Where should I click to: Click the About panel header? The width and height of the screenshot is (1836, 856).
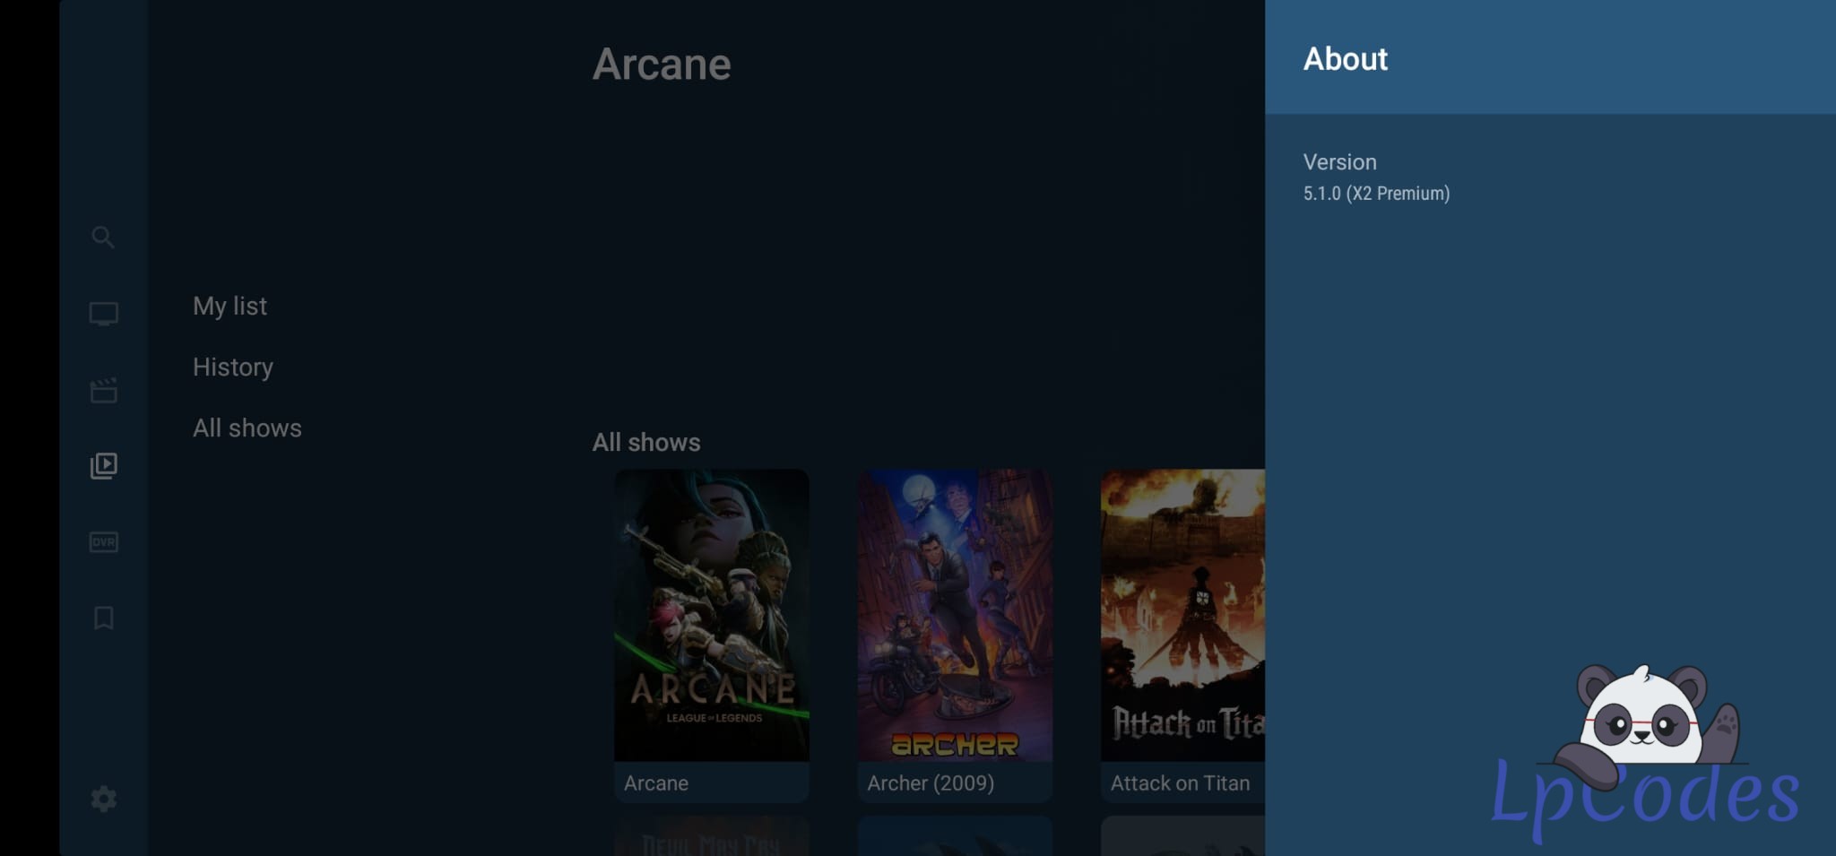[x=1345, y=59]
